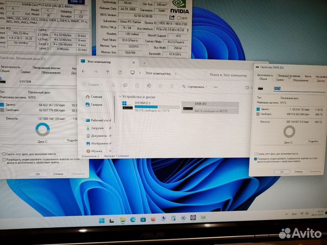327x245 pixels.
Task: Open the settings gear app on taskbar
Action: click(183, 218)
